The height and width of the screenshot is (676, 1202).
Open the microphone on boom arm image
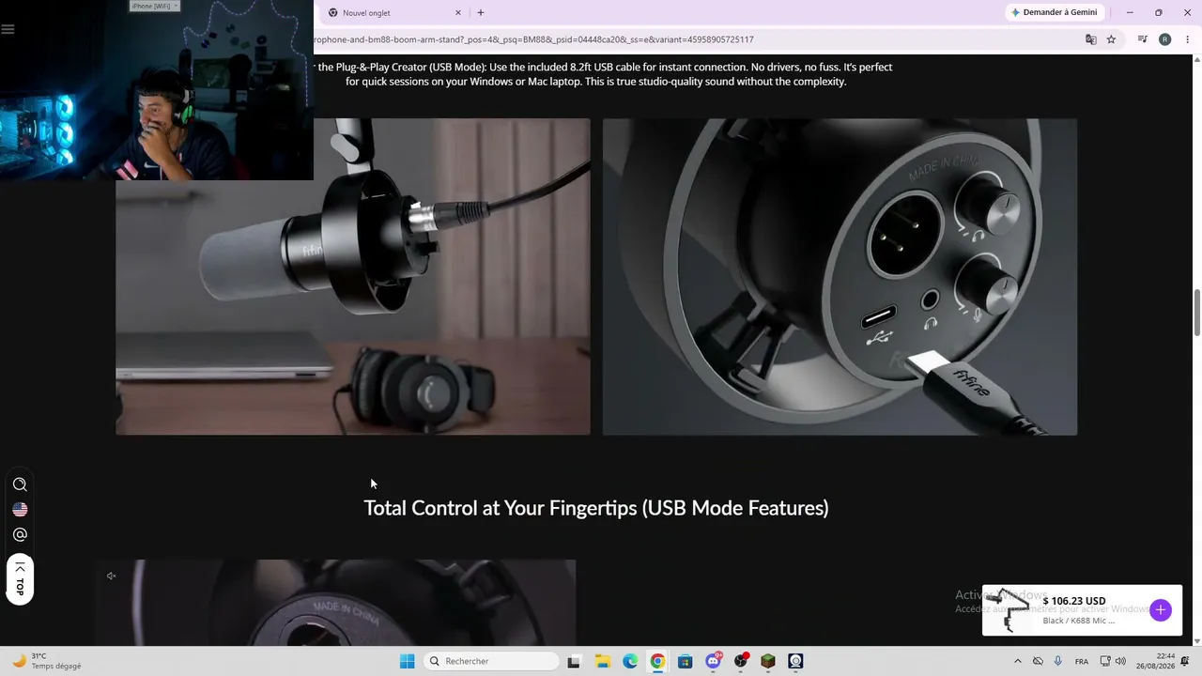point(353,277)
